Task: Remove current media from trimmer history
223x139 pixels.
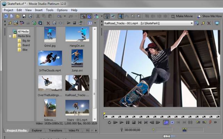Action: click(209, 23)
